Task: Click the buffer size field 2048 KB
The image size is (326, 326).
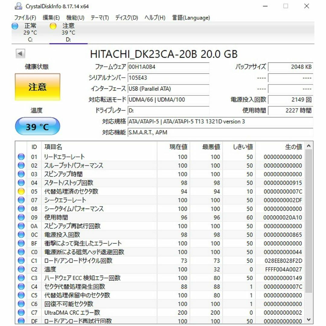Action: tap(290, 67)
